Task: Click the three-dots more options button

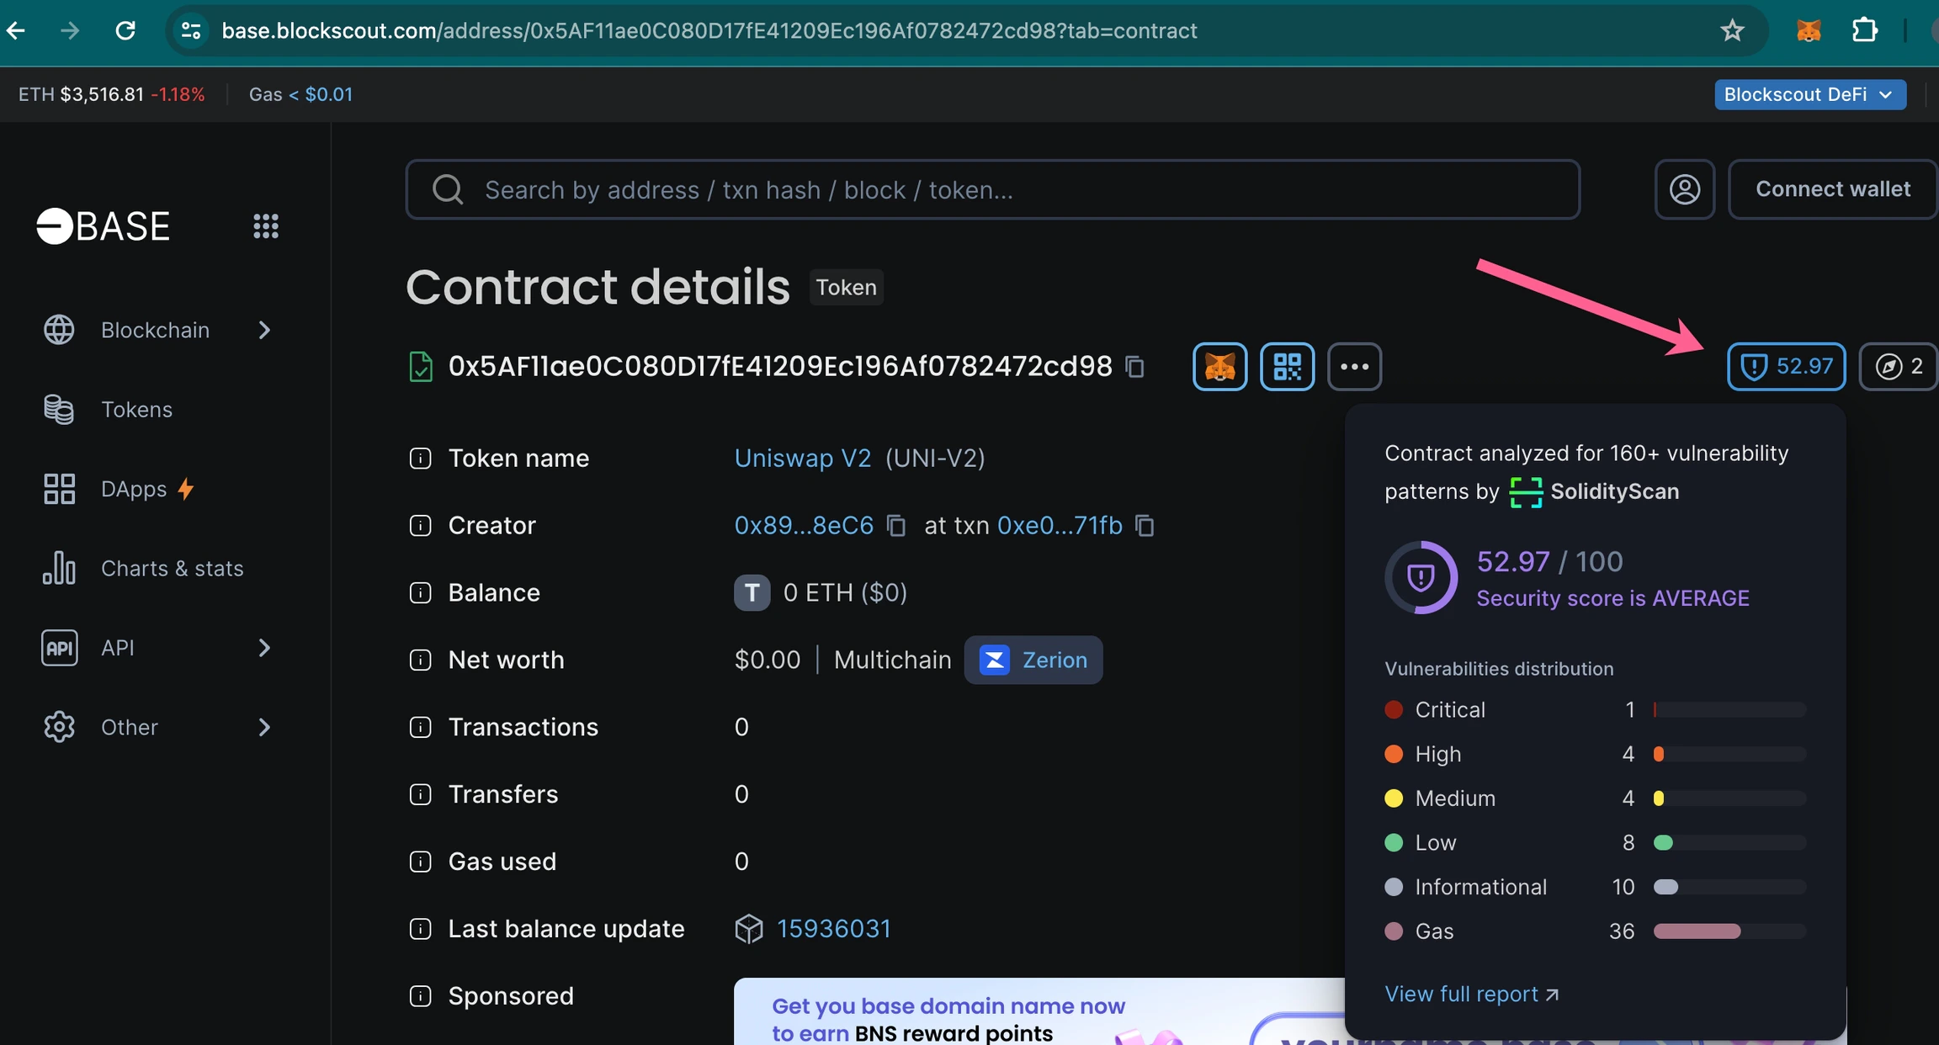Action: click(1354, 367)
